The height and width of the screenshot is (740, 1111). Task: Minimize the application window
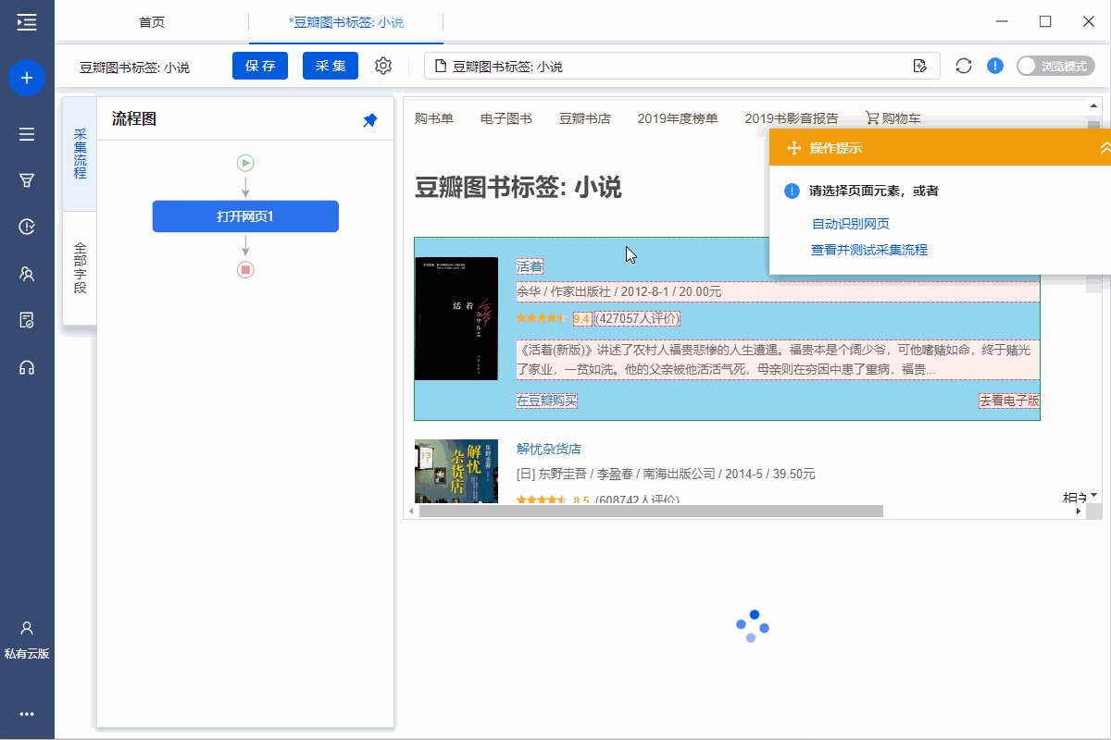(x=1002, y=22)
